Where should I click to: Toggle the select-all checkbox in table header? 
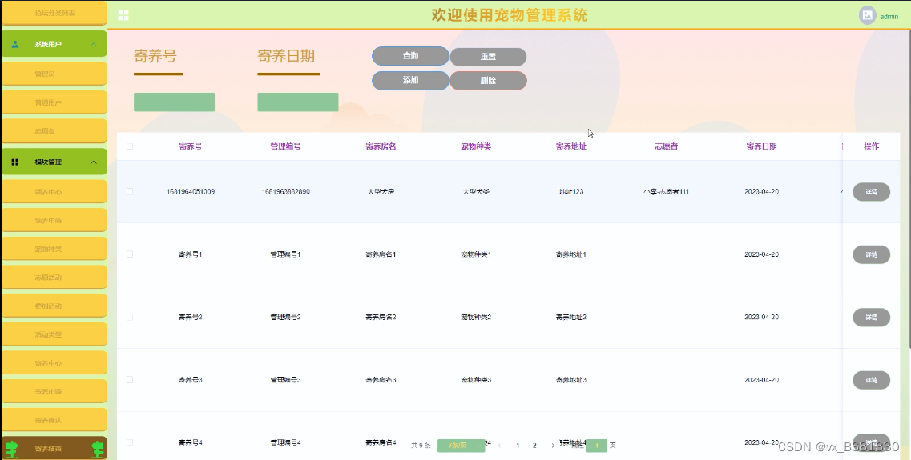click(x=130, y=146)
